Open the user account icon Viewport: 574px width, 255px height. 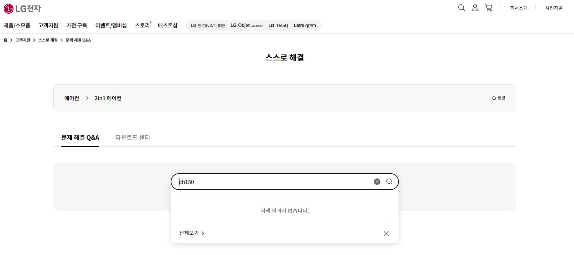[x=475, y=8]
